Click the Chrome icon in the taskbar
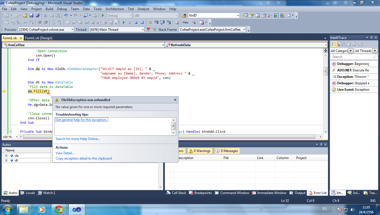The image size is (380, 215). coord(59,209)
